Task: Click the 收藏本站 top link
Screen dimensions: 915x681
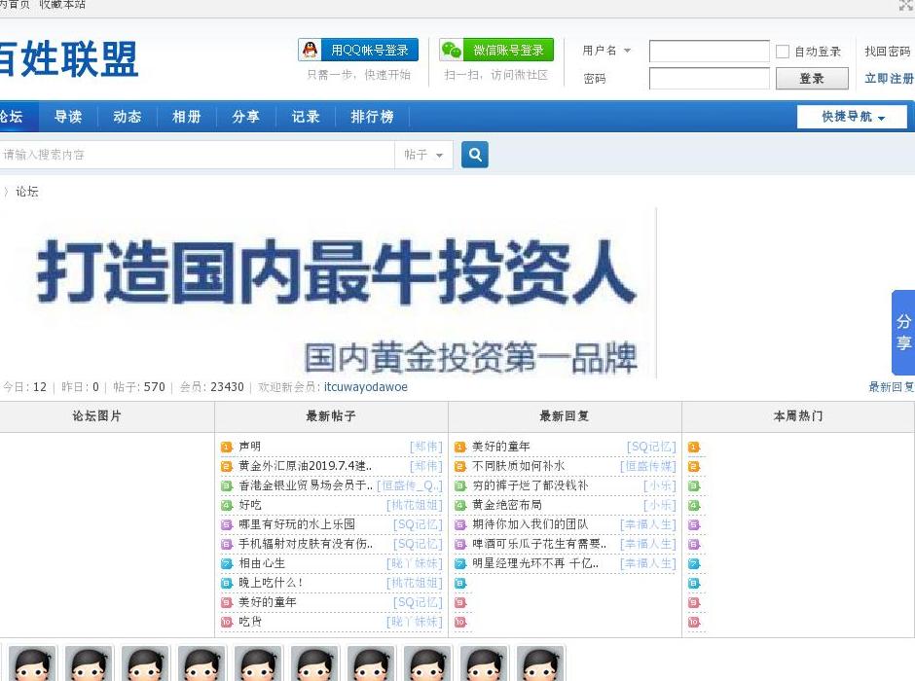Action: (x=62, y=5)
